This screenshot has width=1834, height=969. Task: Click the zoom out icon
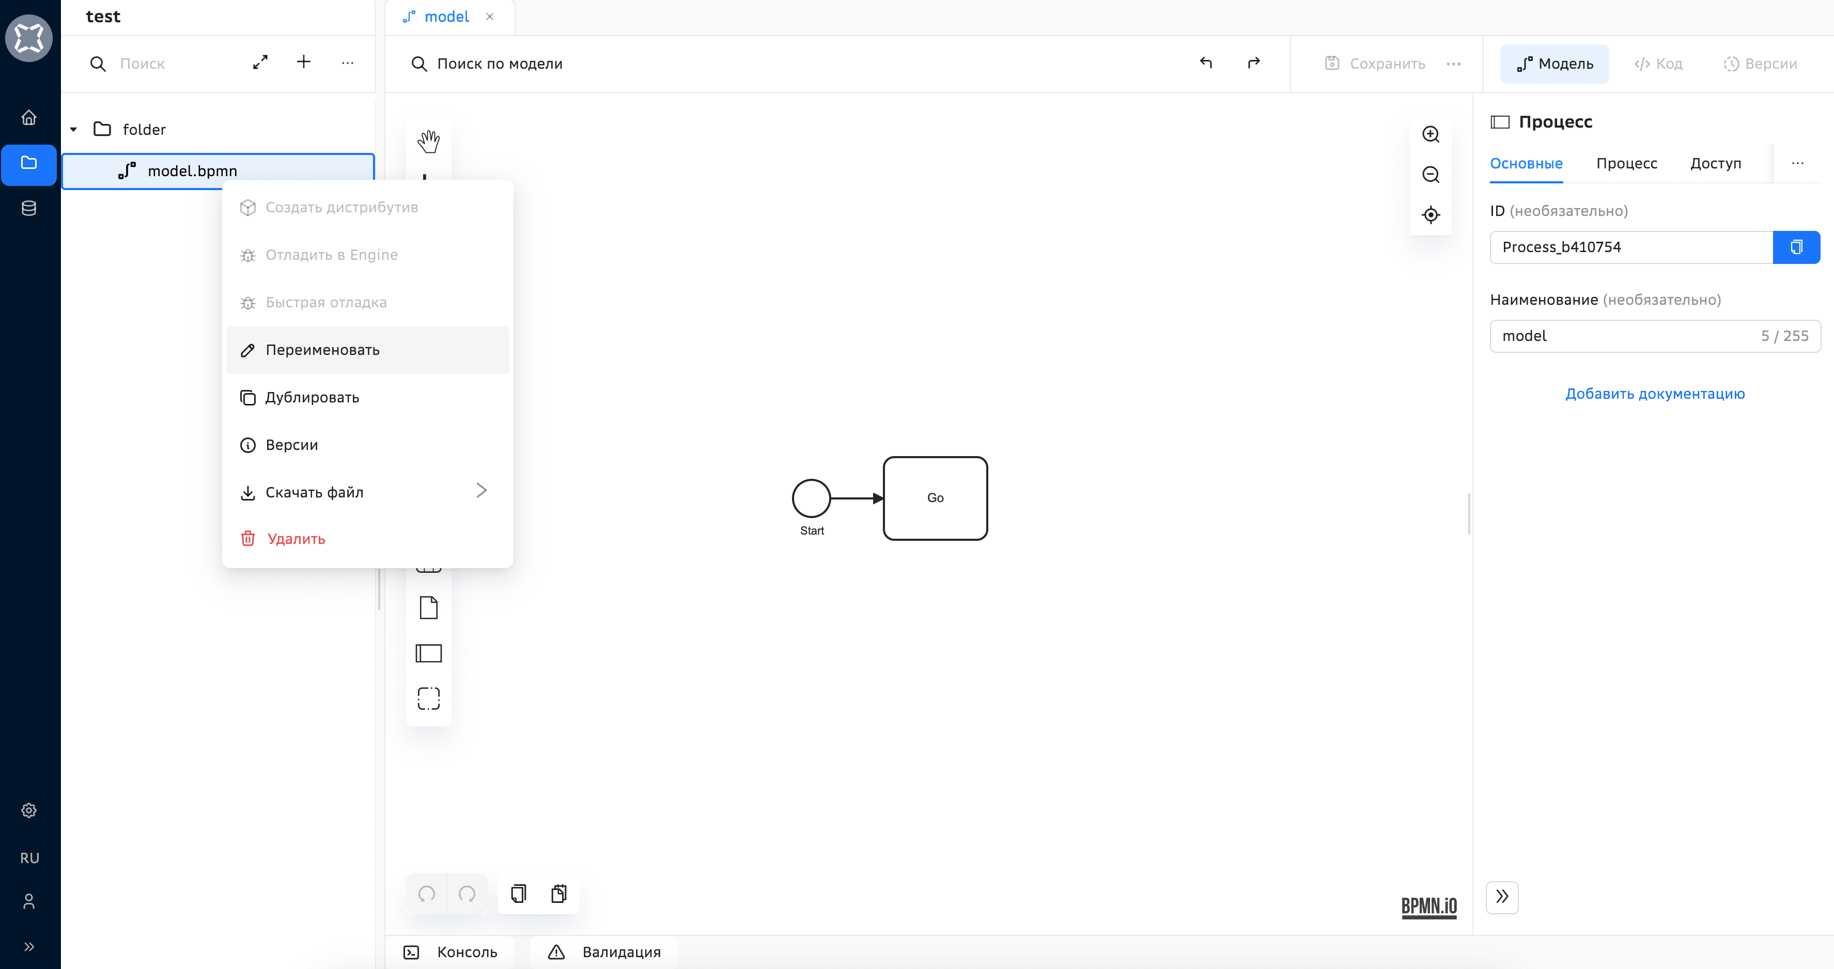pyautogui.click(x=1431, y=175)
